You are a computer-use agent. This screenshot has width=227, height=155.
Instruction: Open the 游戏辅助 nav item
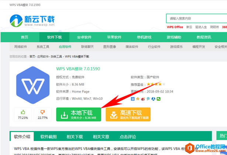174,37
